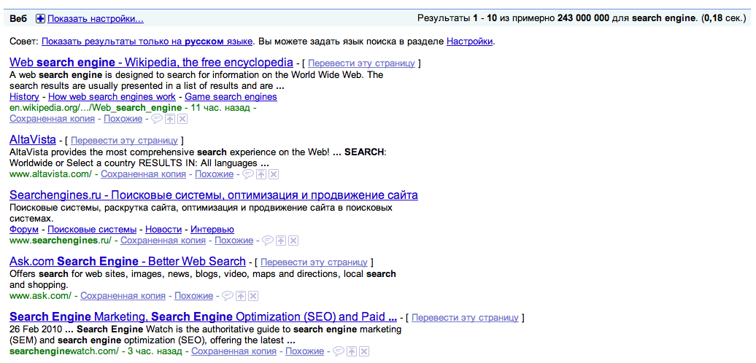The image size is (756, 363).
Task: Click the 243 000 000 results count text
Action: point(583,19)
